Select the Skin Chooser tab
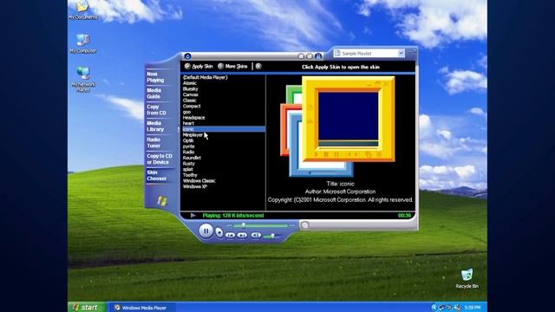Screen dimensions: 555x312 click(157, 175)
